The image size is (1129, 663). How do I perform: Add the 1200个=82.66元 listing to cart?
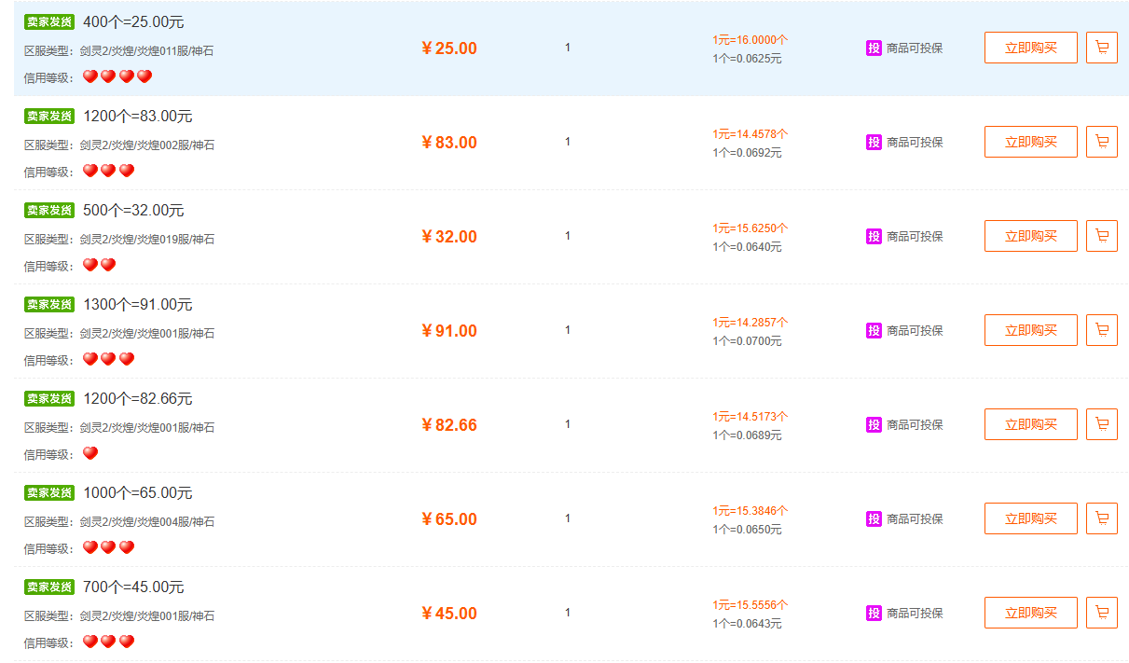pyautogui.click(x=1101, y=424)
